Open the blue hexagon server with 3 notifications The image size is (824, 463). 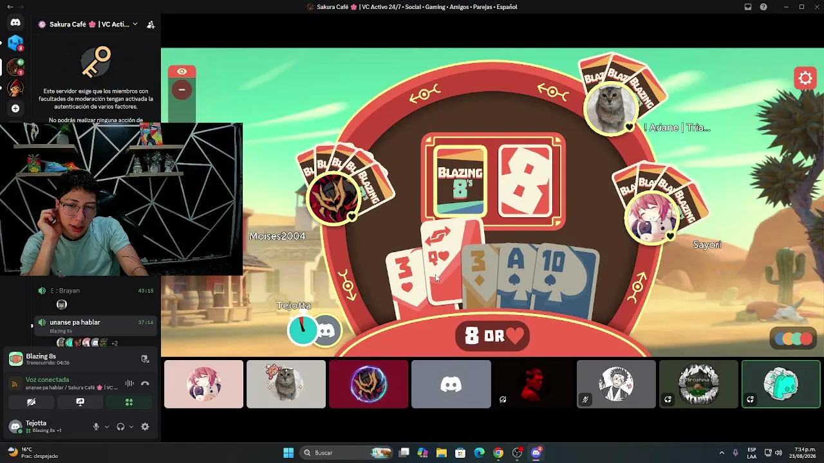pyautogui.click(x=15, y=44)
